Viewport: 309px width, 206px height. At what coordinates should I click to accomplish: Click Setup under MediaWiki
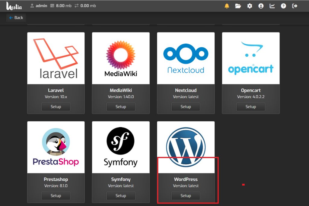click(x=121, y=107)
